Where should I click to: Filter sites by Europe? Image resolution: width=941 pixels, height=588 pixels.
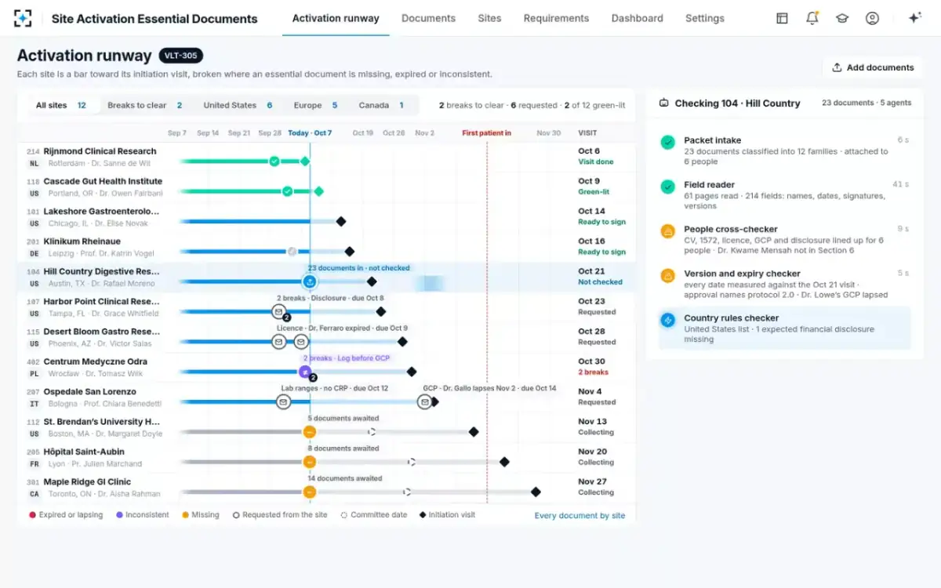click(x=315, y=105)
